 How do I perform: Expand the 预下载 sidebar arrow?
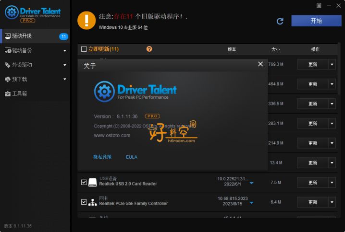tap(65, 79)
